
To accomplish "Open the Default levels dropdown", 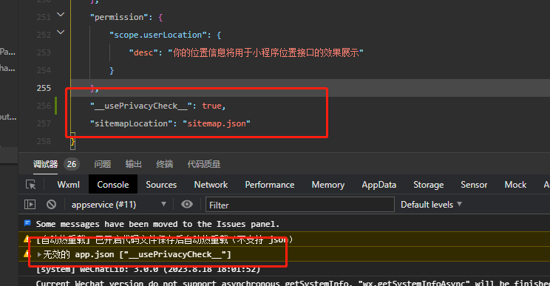I will click(431, 205).
